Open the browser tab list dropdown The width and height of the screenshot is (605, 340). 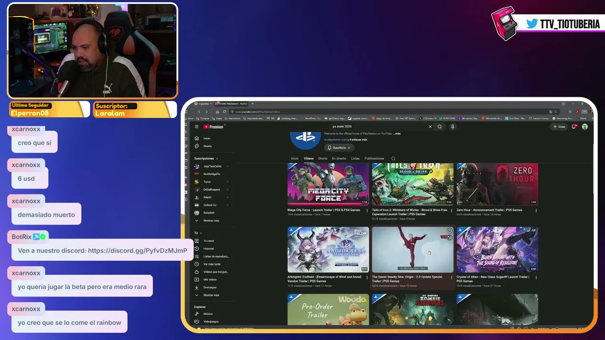pos(563,103)
